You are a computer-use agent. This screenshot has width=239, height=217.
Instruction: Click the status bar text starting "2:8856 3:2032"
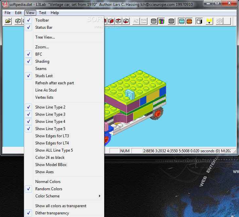[187, 151]
